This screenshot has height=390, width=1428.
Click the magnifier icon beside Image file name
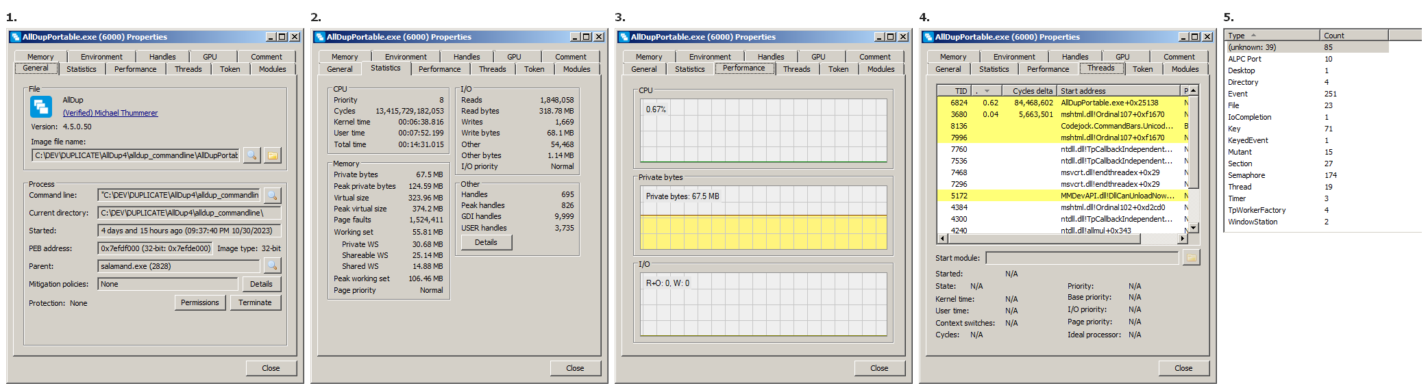[252, 155]
